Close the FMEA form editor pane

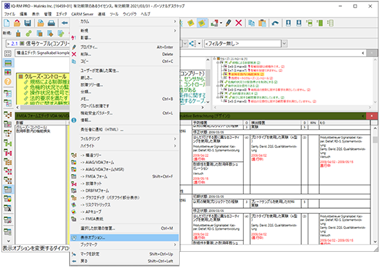pyautogui.click(x=372, y=116)
